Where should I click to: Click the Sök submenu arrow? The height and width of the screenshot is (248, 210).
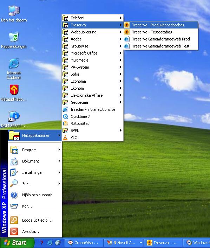pyautogui.click(x=59, y=184)
